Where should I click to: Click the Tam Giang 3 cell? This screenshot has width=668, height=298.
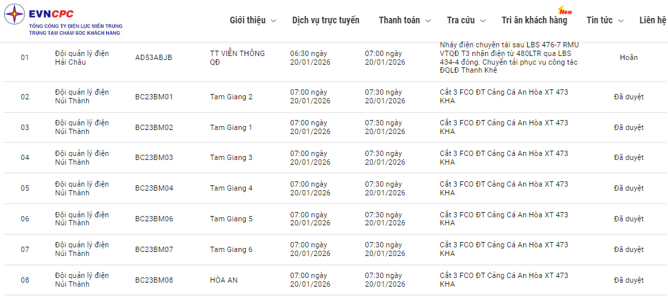[231, 157]
